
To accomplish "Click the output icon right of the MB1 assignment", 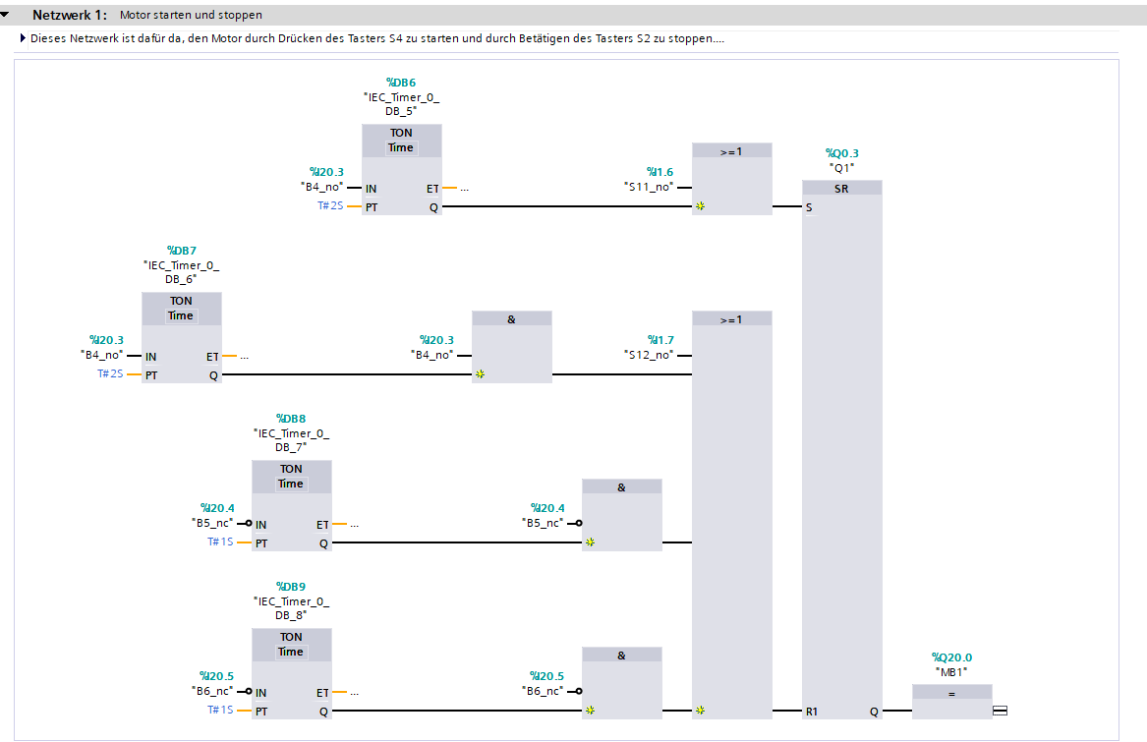I will point(1000,711).
